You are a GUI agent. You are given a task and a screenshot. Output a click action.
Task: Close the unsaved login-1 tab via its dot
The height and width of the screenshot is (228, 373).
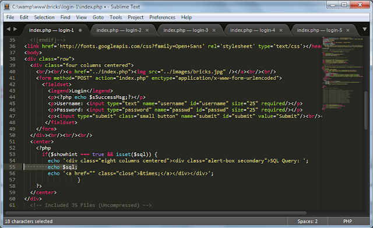coord(80,30)
